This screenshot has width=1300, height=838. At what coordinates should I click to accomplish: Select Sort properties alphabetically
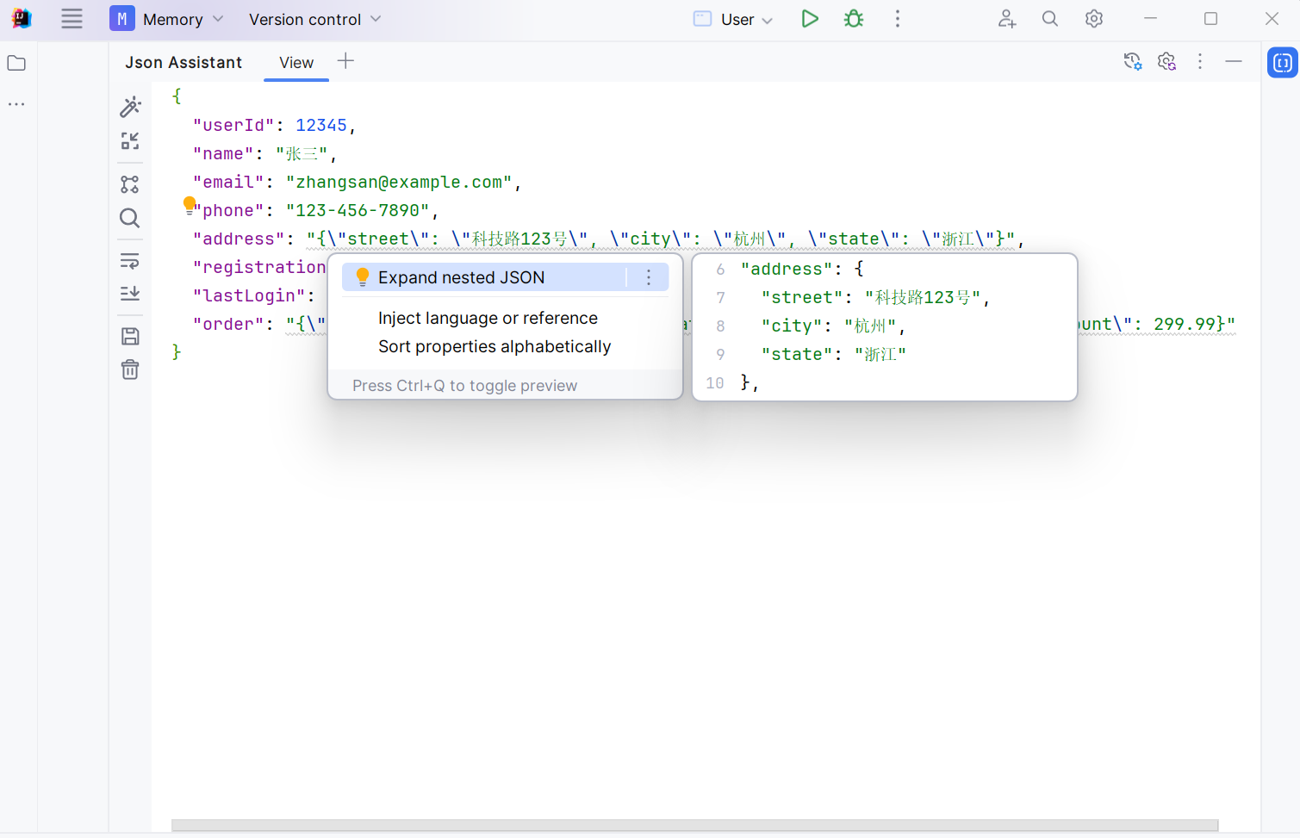pyautogui.click(x=494, y=346)
